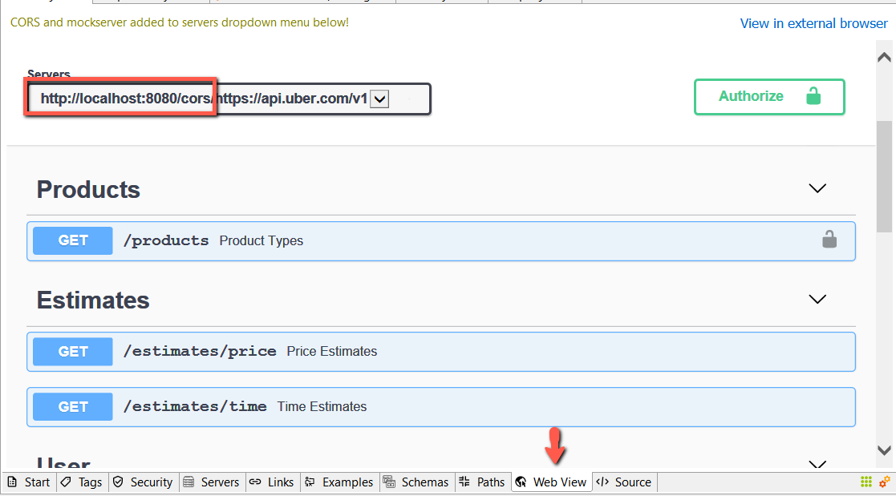
Task: Click the padlock icon on /products row
Action: click(x=829, y=240)
